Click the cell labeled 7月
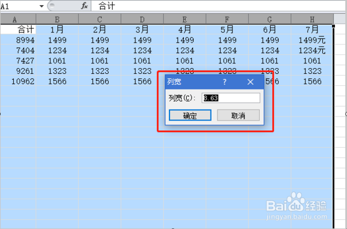This screenshot has height=229, width=347. pos(312,29)
